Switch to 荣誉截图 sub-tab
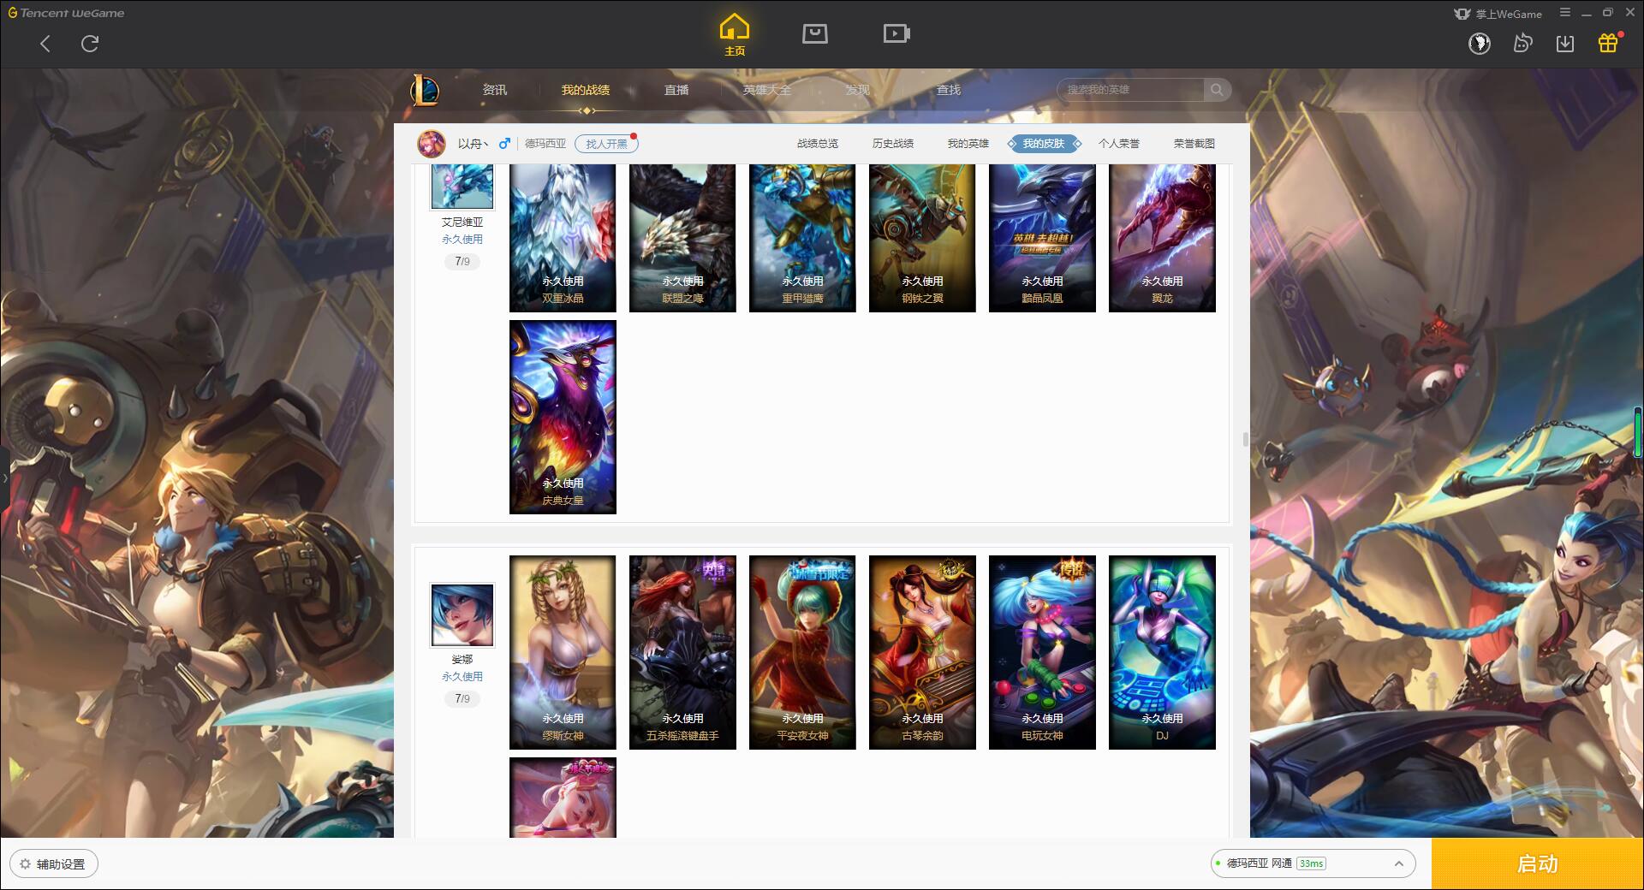The image size is (1644, 890). click(1194, 144)
